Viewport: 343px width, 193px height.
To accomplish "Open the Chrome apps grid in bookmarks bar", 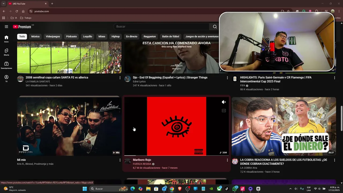I will 3,18.
